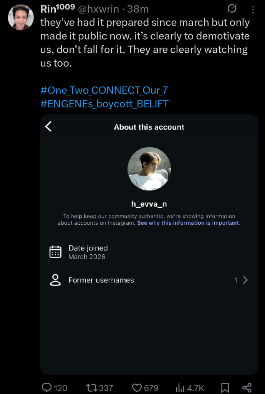Click the reply comment icon
This screenshot has width=265, height=394.
(47, 387)
